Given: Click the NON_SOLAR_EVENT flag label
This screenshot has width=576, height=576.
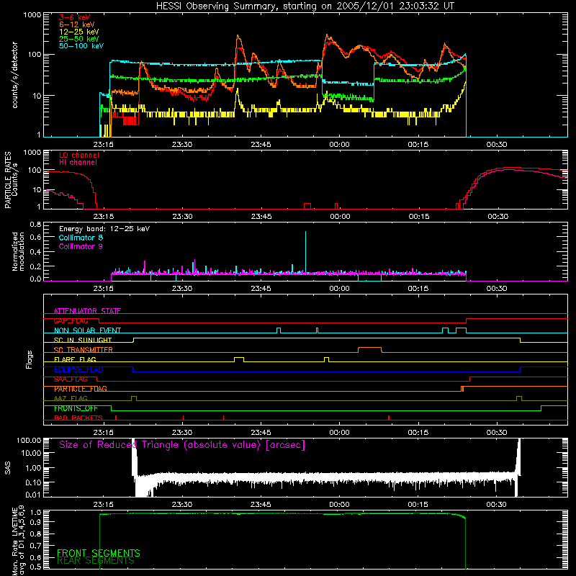Looking at the screenshot, I should (87, 330).
